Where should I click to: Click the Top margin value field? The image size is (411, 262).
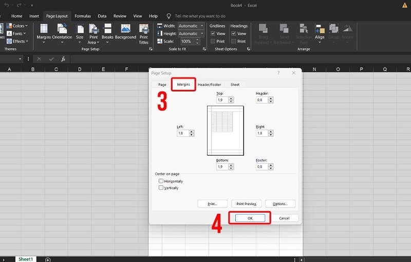(221, 100)
